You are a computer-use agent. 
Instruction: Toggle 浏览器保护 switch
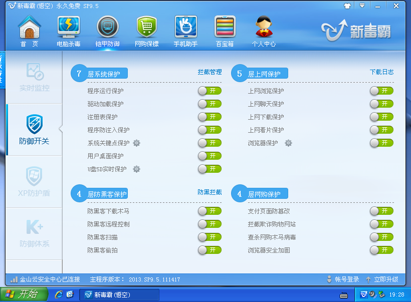pyautogui.click(x=381, y=143)
